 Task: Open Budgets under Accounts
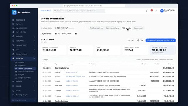(21, 75)
